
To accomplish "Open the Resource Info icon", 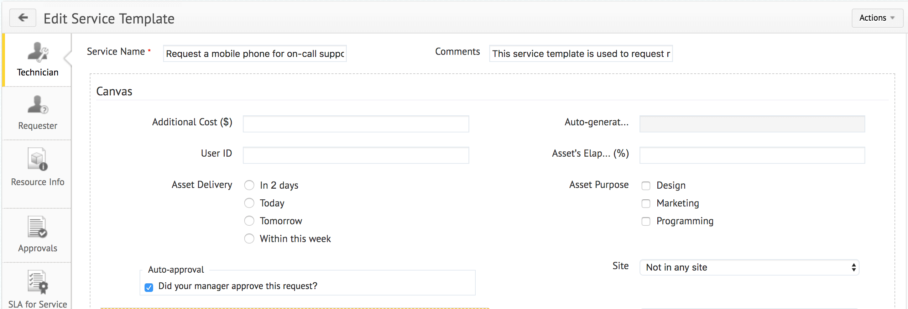I will (x=38, y=159).
